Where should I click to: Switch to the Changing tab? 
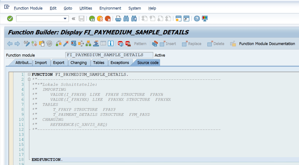[79, 63]
